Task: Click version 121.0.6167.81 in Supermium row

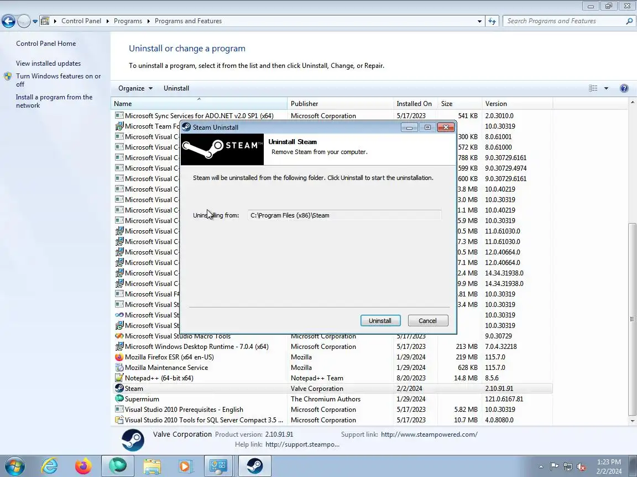Action: [504, 399]
